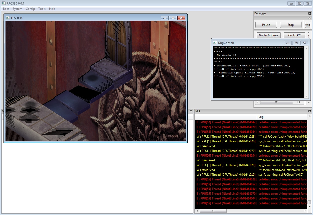Select the log row PPU[55] [0x01d64004]
Viewport: 313px width, 215px height.
point(251,198)
